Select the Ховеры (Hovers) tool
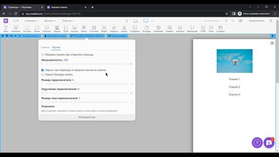Image resolution: width=279 pixels, height=157 pixels. 170,29
